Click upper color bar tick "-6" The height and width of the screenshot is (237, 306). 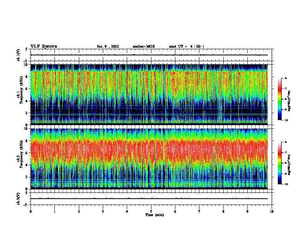click(285, 78)
